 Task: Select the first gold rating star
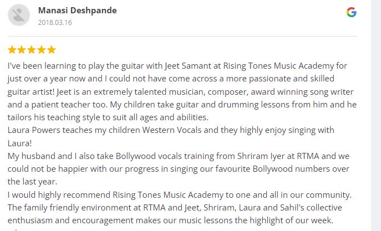(x=12, y=50)
